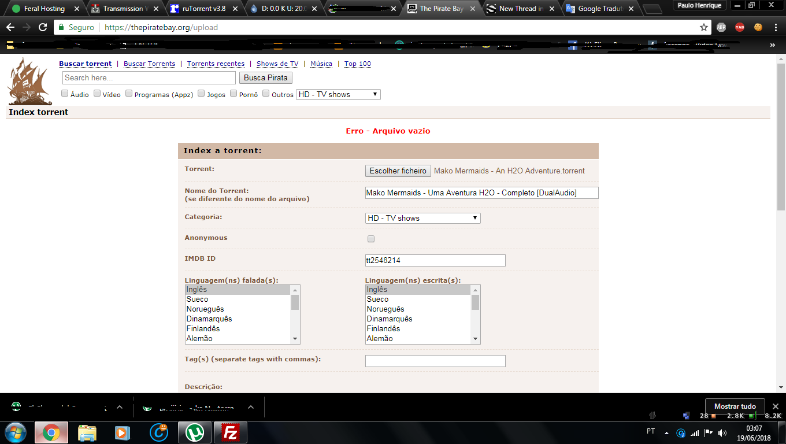This screenshot has height=444, width=786.
Task: Click the IMDB ID input field
Action: click(x=435, y=260)
